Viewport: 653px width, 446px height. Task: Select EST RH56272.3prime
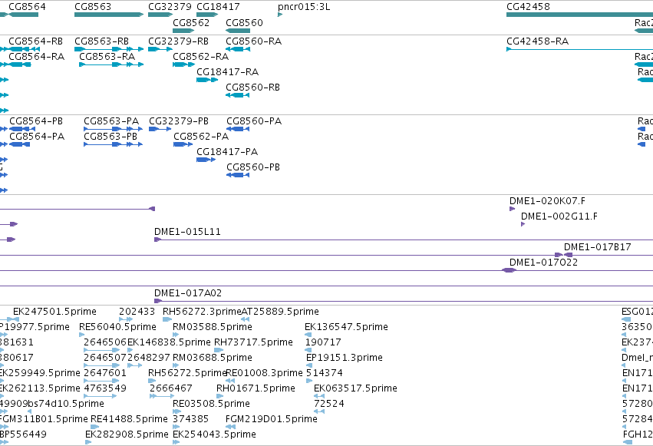[167, 319]
